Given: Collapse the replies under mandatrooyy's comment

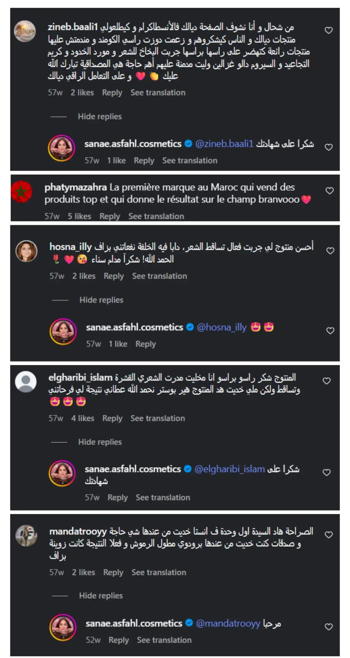Looking at the screenshot, I should tap(101, 596).
